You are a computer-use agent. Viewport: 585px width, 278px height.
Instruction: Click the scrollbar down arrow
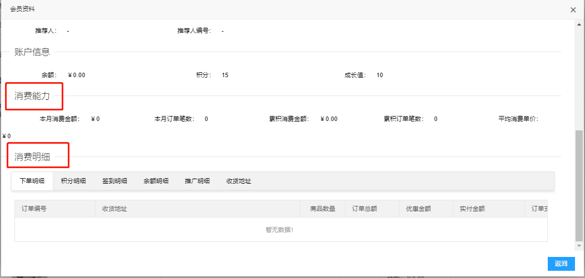click(x=579, y=245)
